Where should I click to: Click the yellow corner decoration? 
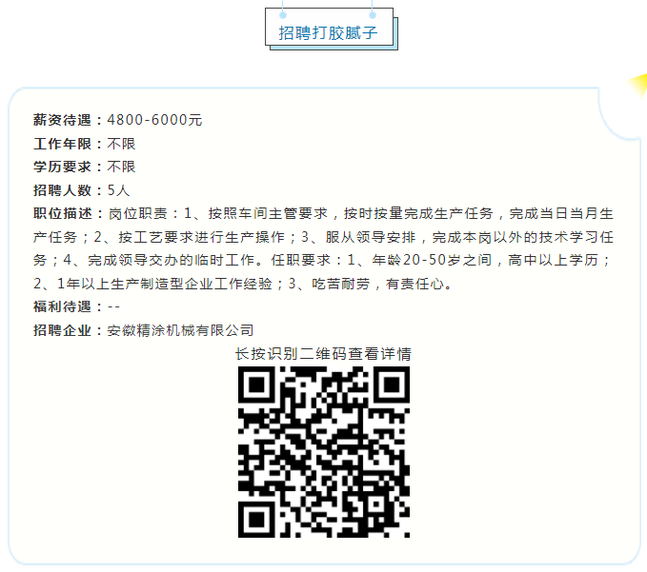coord(637,86)
